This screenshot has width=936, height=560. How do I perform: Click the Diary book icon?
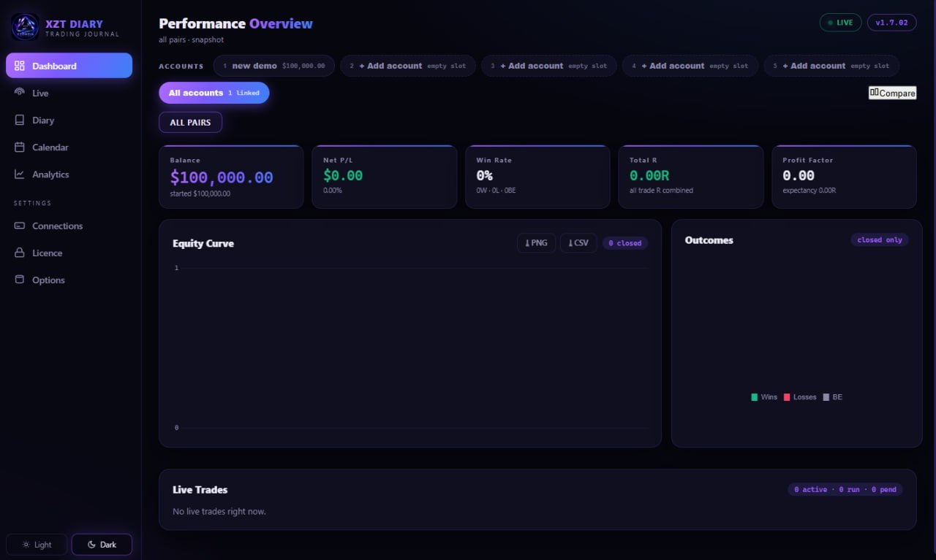coord(20,120)
